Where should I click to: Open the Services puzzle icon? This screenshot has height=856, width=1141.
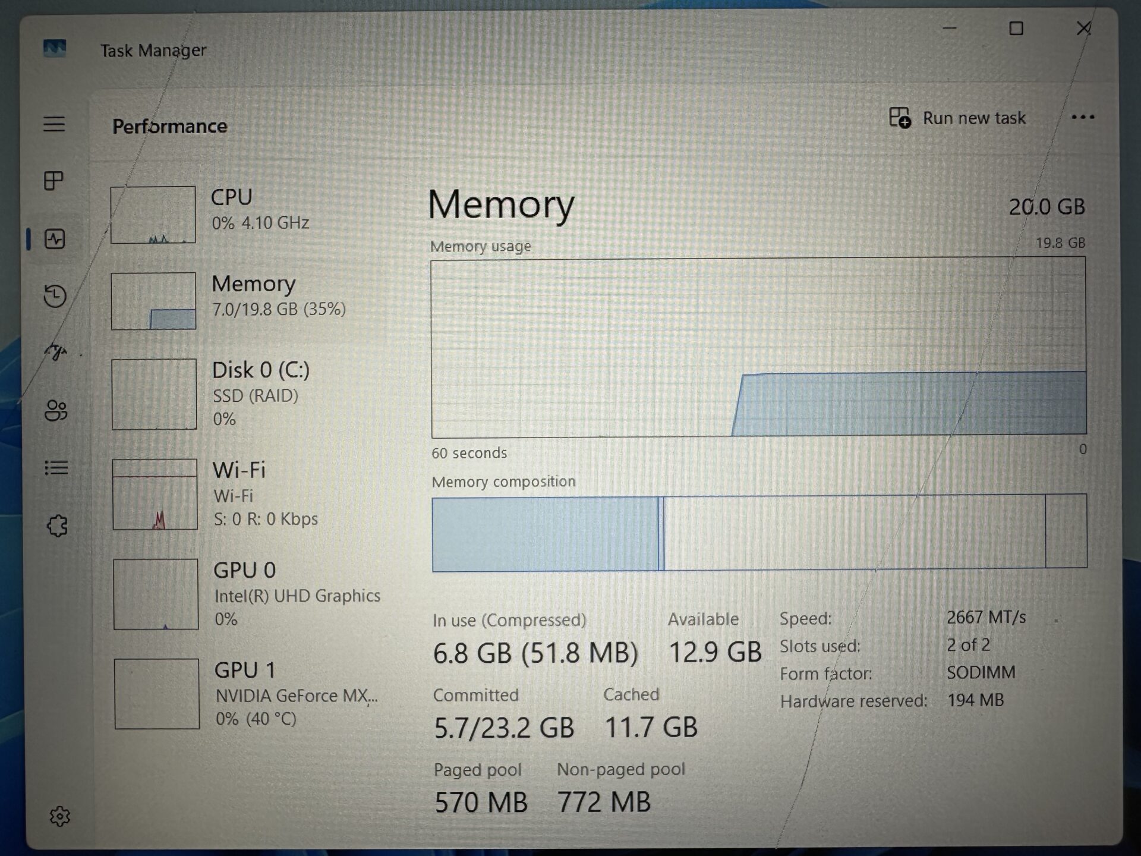(x=58, y=525)
